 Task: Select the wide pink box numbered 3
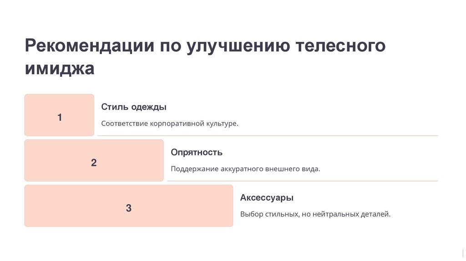(128, 206)
